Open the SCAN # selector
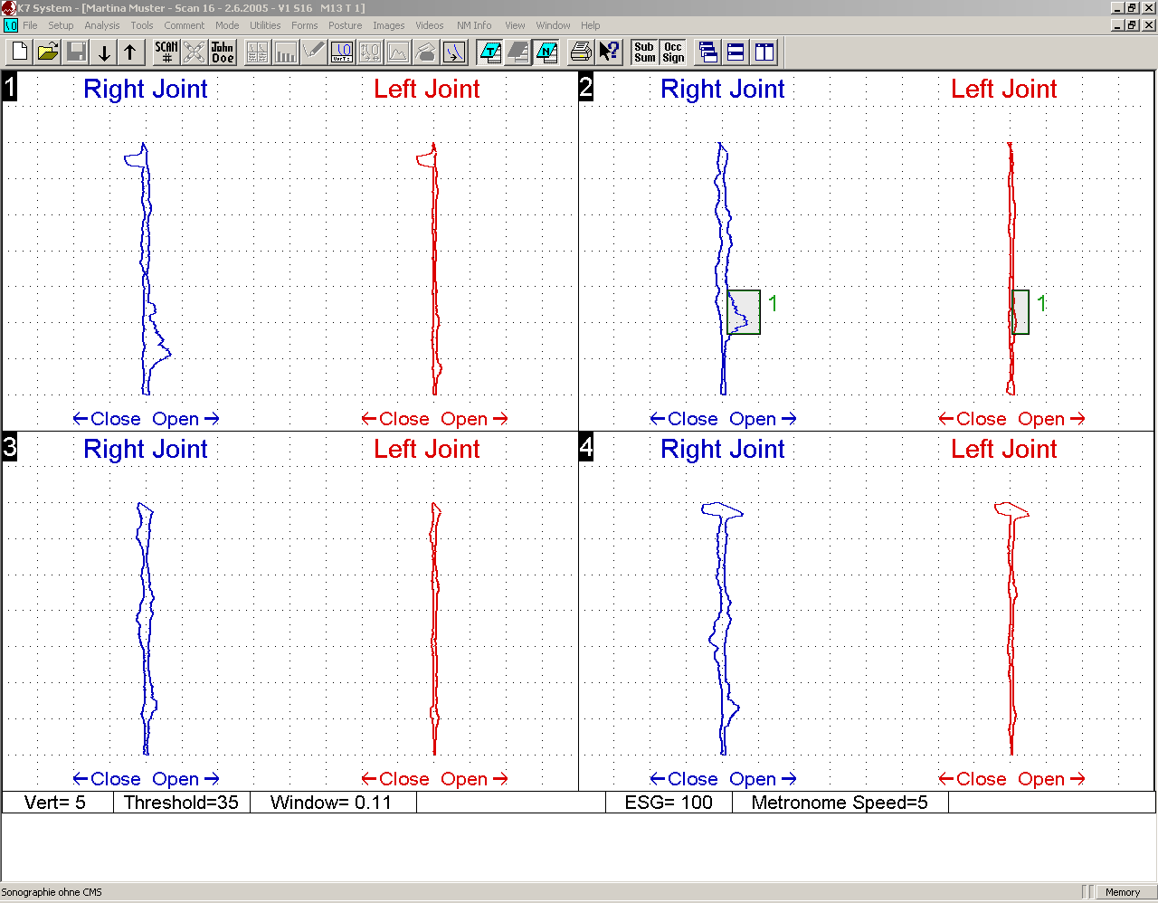This screenshot has height=903, width=1158. [166, 52]
